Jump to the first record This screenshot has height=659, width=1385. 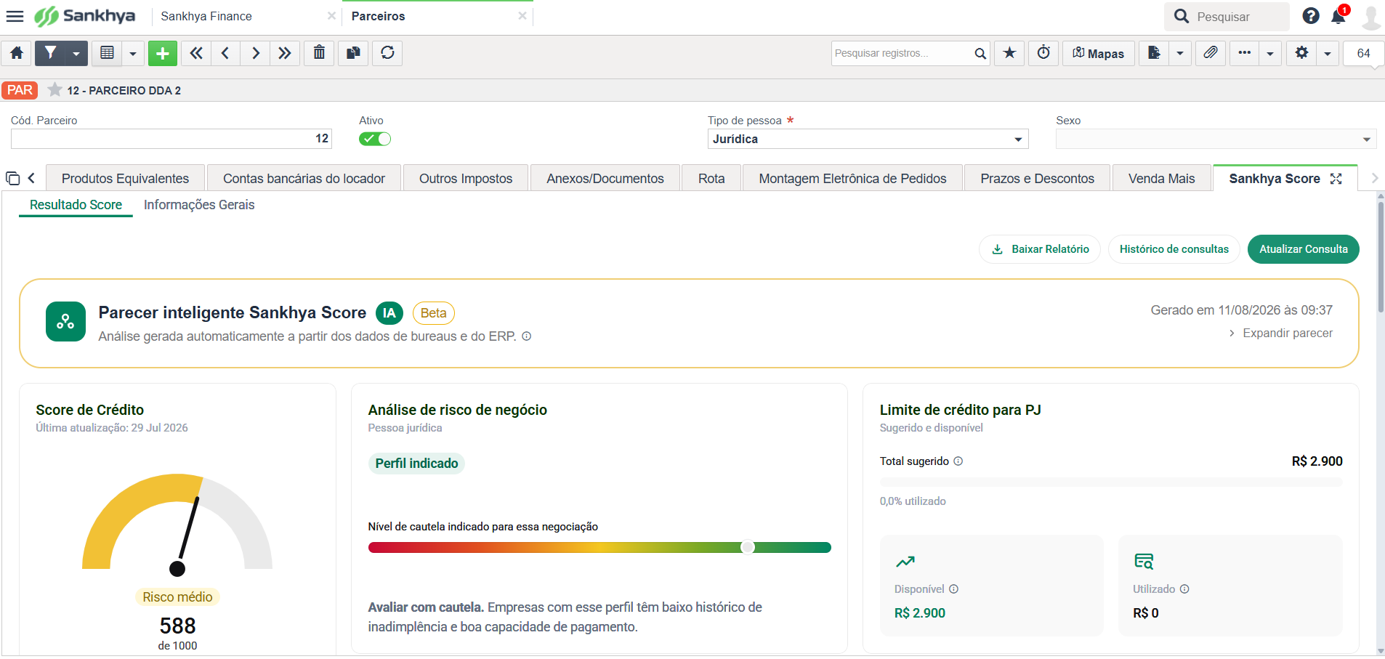pyautogui.click(x=196, y=53)
